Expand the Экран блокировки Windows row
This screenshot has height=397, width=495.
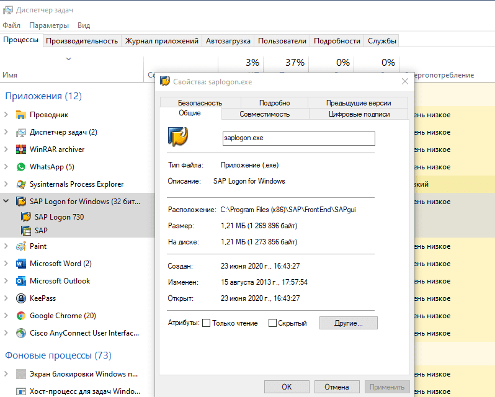coord(6,374)
